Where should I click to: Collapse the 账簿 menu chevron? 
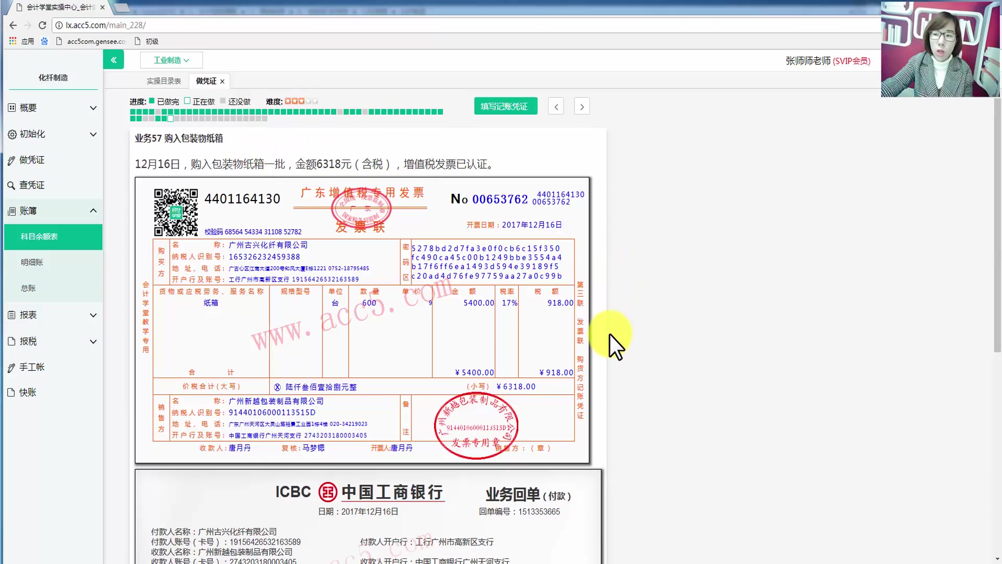pyautogui.click(x=93, y=210)
